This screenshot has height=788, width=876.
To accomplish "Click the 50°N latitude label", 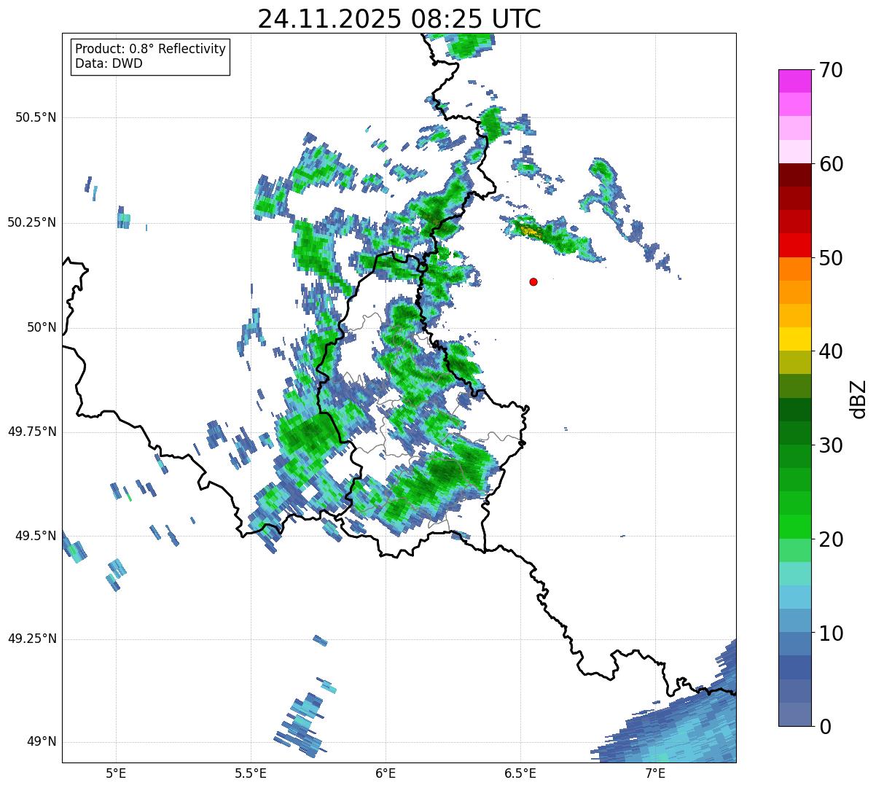I will (x=42, y=327).
